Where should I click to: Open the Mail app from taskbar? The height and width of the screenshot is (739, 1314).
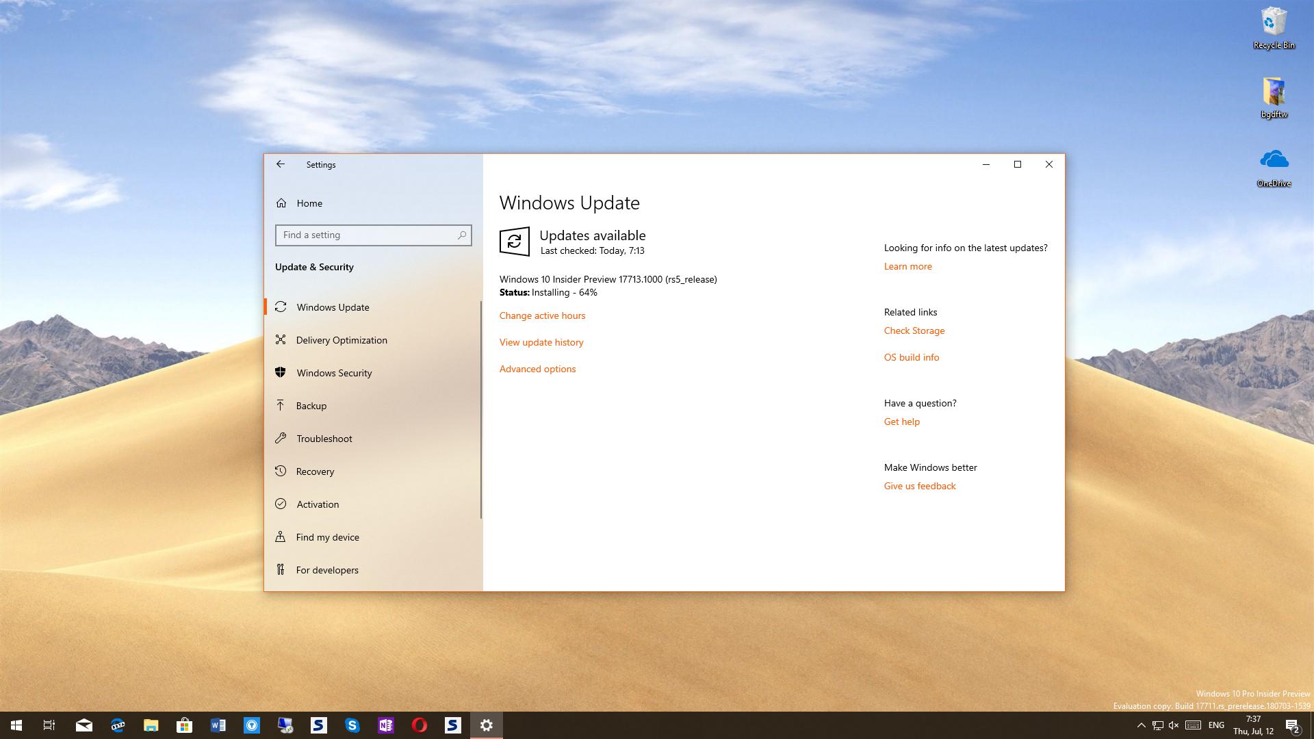[84, 725]
